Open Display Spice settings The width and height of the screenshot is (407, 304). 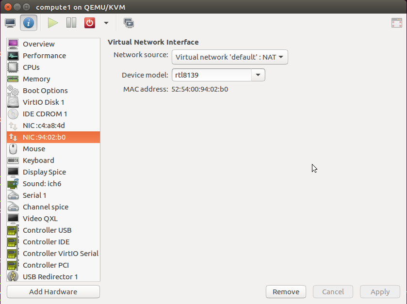click(x=53, y=172)
